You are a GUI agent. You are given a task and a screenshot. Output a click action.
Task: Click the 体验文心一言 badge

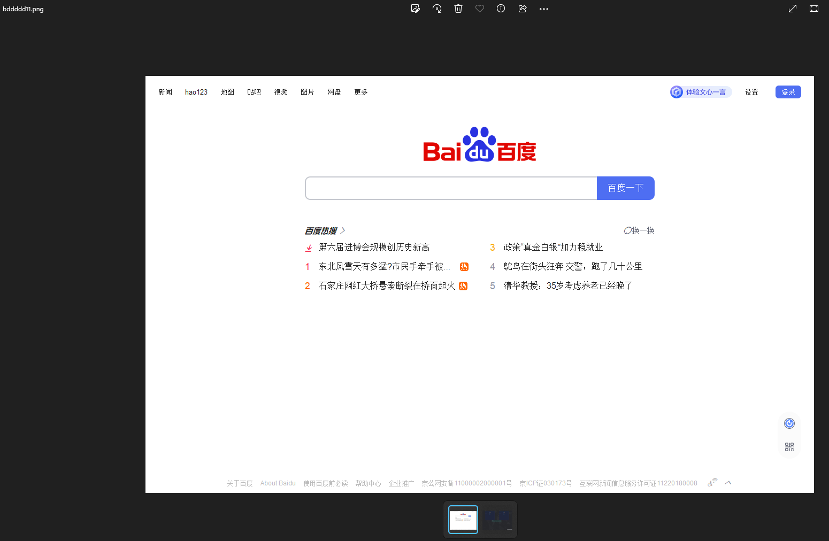click(701, 92)
